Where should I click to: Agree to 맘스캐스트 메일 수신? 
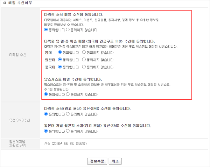coord(46,94)
